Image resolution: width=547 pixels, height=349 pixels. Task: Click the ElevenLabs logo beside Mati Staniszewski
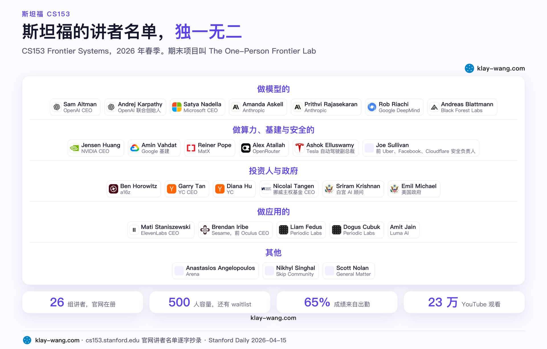click(x=134, y=230)
